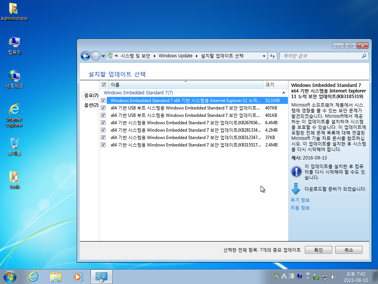Open the 휴지통 recycle bin
Screen dimensions: 378x284
pos(14,146)
